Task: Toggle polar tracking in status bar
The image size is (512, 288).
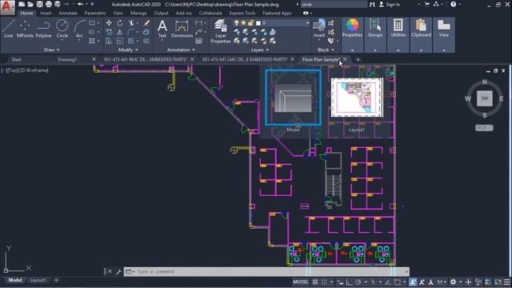Action: 358,282
